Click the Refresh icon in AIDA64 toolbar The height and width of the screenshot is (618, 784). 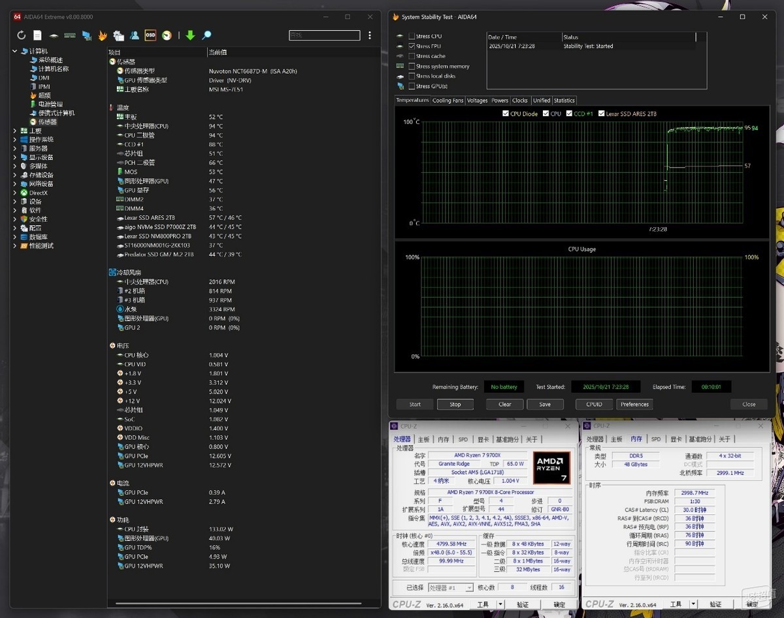click(22, 35)
